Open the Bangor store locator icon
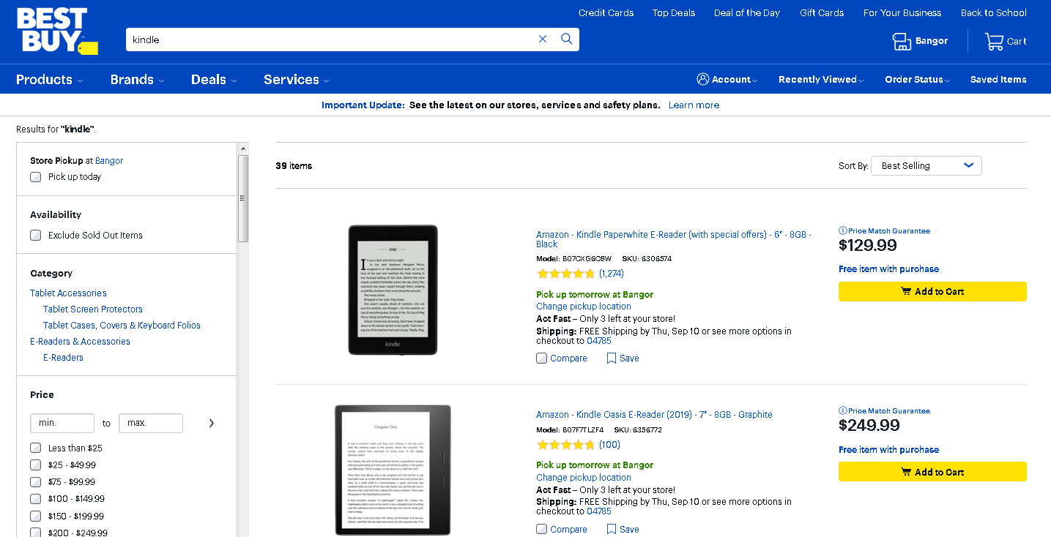 coord(902,41)
